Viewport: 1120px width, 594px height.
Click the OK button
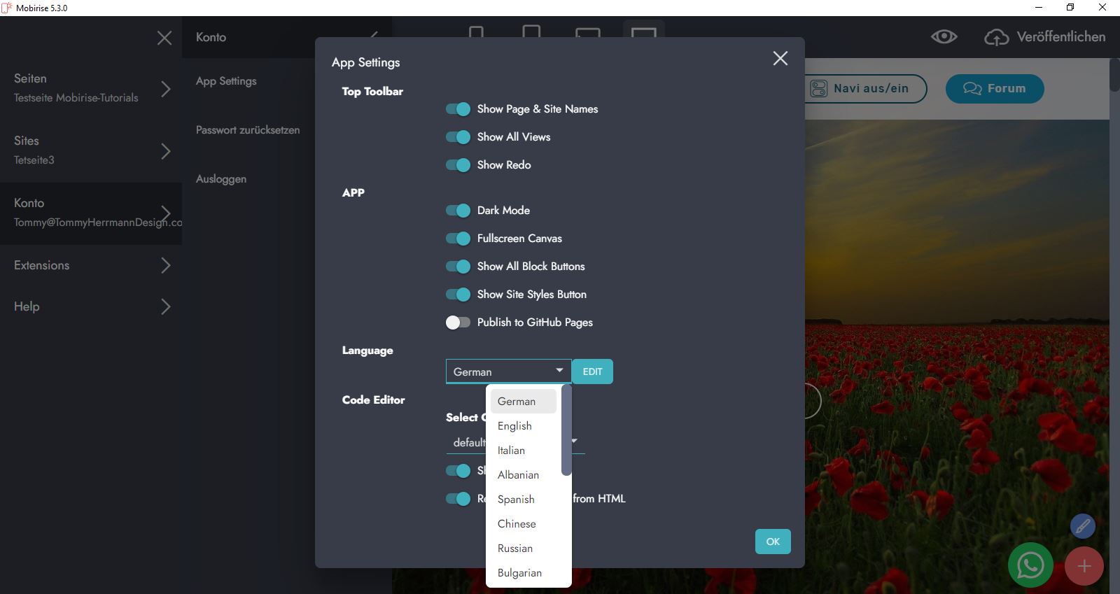773,542
